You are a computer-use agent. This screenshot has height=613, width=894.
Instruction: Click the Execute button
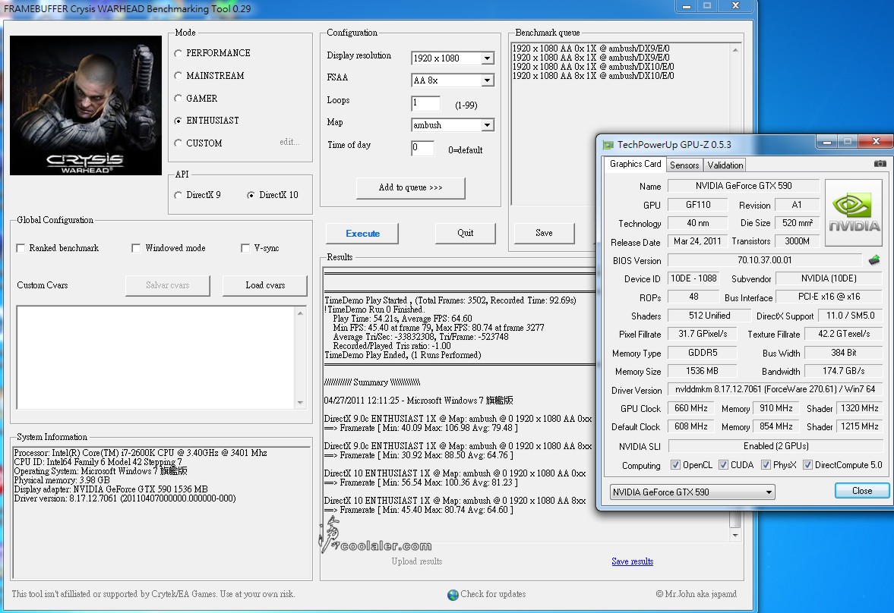pos(362,234)
